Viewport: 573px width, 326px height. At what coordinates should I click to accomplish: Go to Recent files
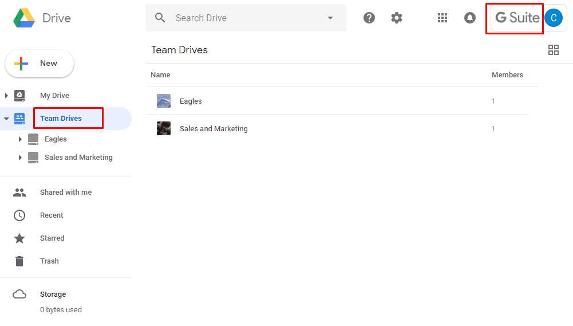52,215
